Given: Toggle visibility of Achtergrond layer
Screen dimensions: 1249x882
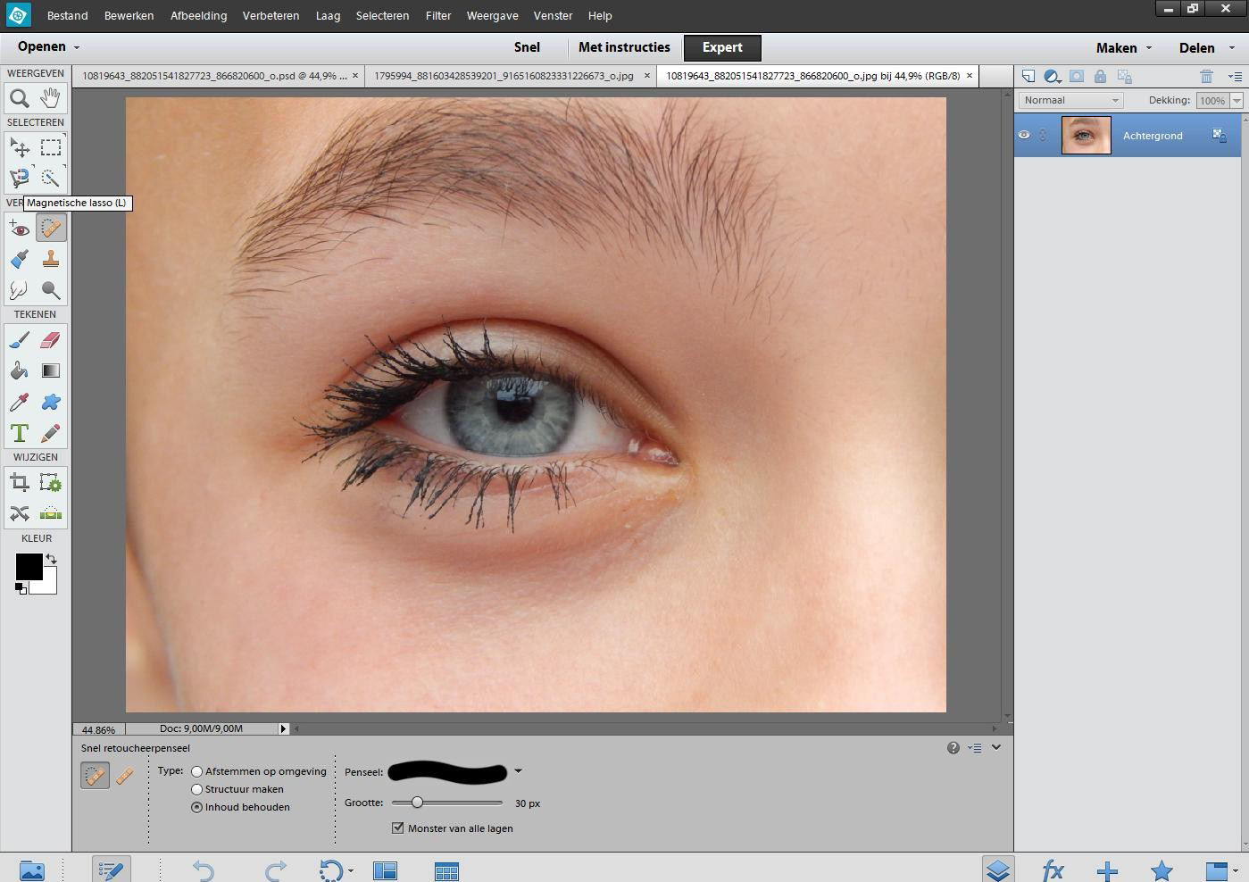Looking at the screenshot, I should 1024,136.
